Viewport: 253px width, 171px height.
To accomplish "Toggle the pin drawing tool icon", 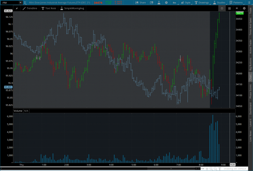I will coord(17,8).
